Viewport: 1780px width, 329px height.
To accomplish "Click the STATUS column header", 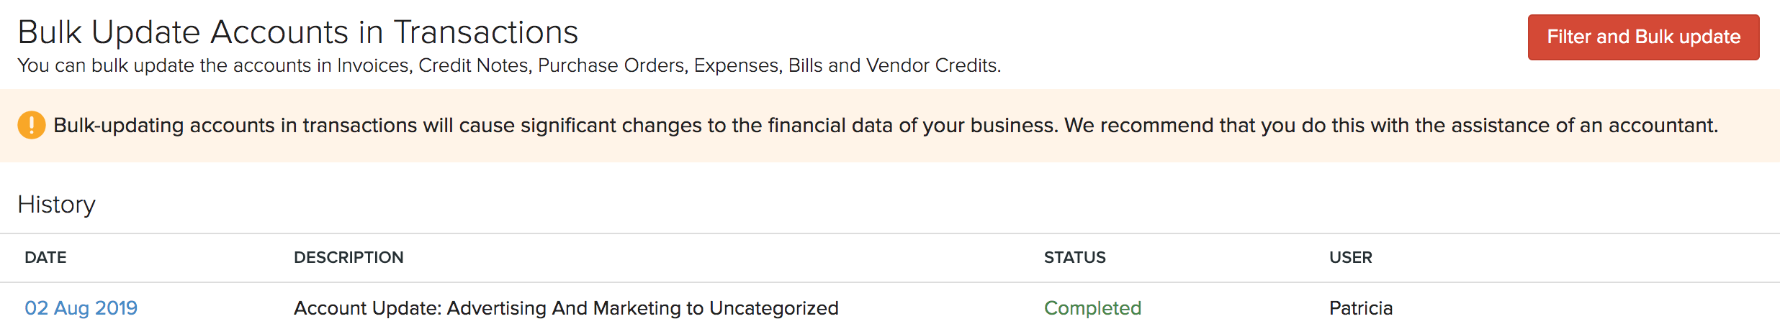I will pyautogui.click(x=1074, y=257).
